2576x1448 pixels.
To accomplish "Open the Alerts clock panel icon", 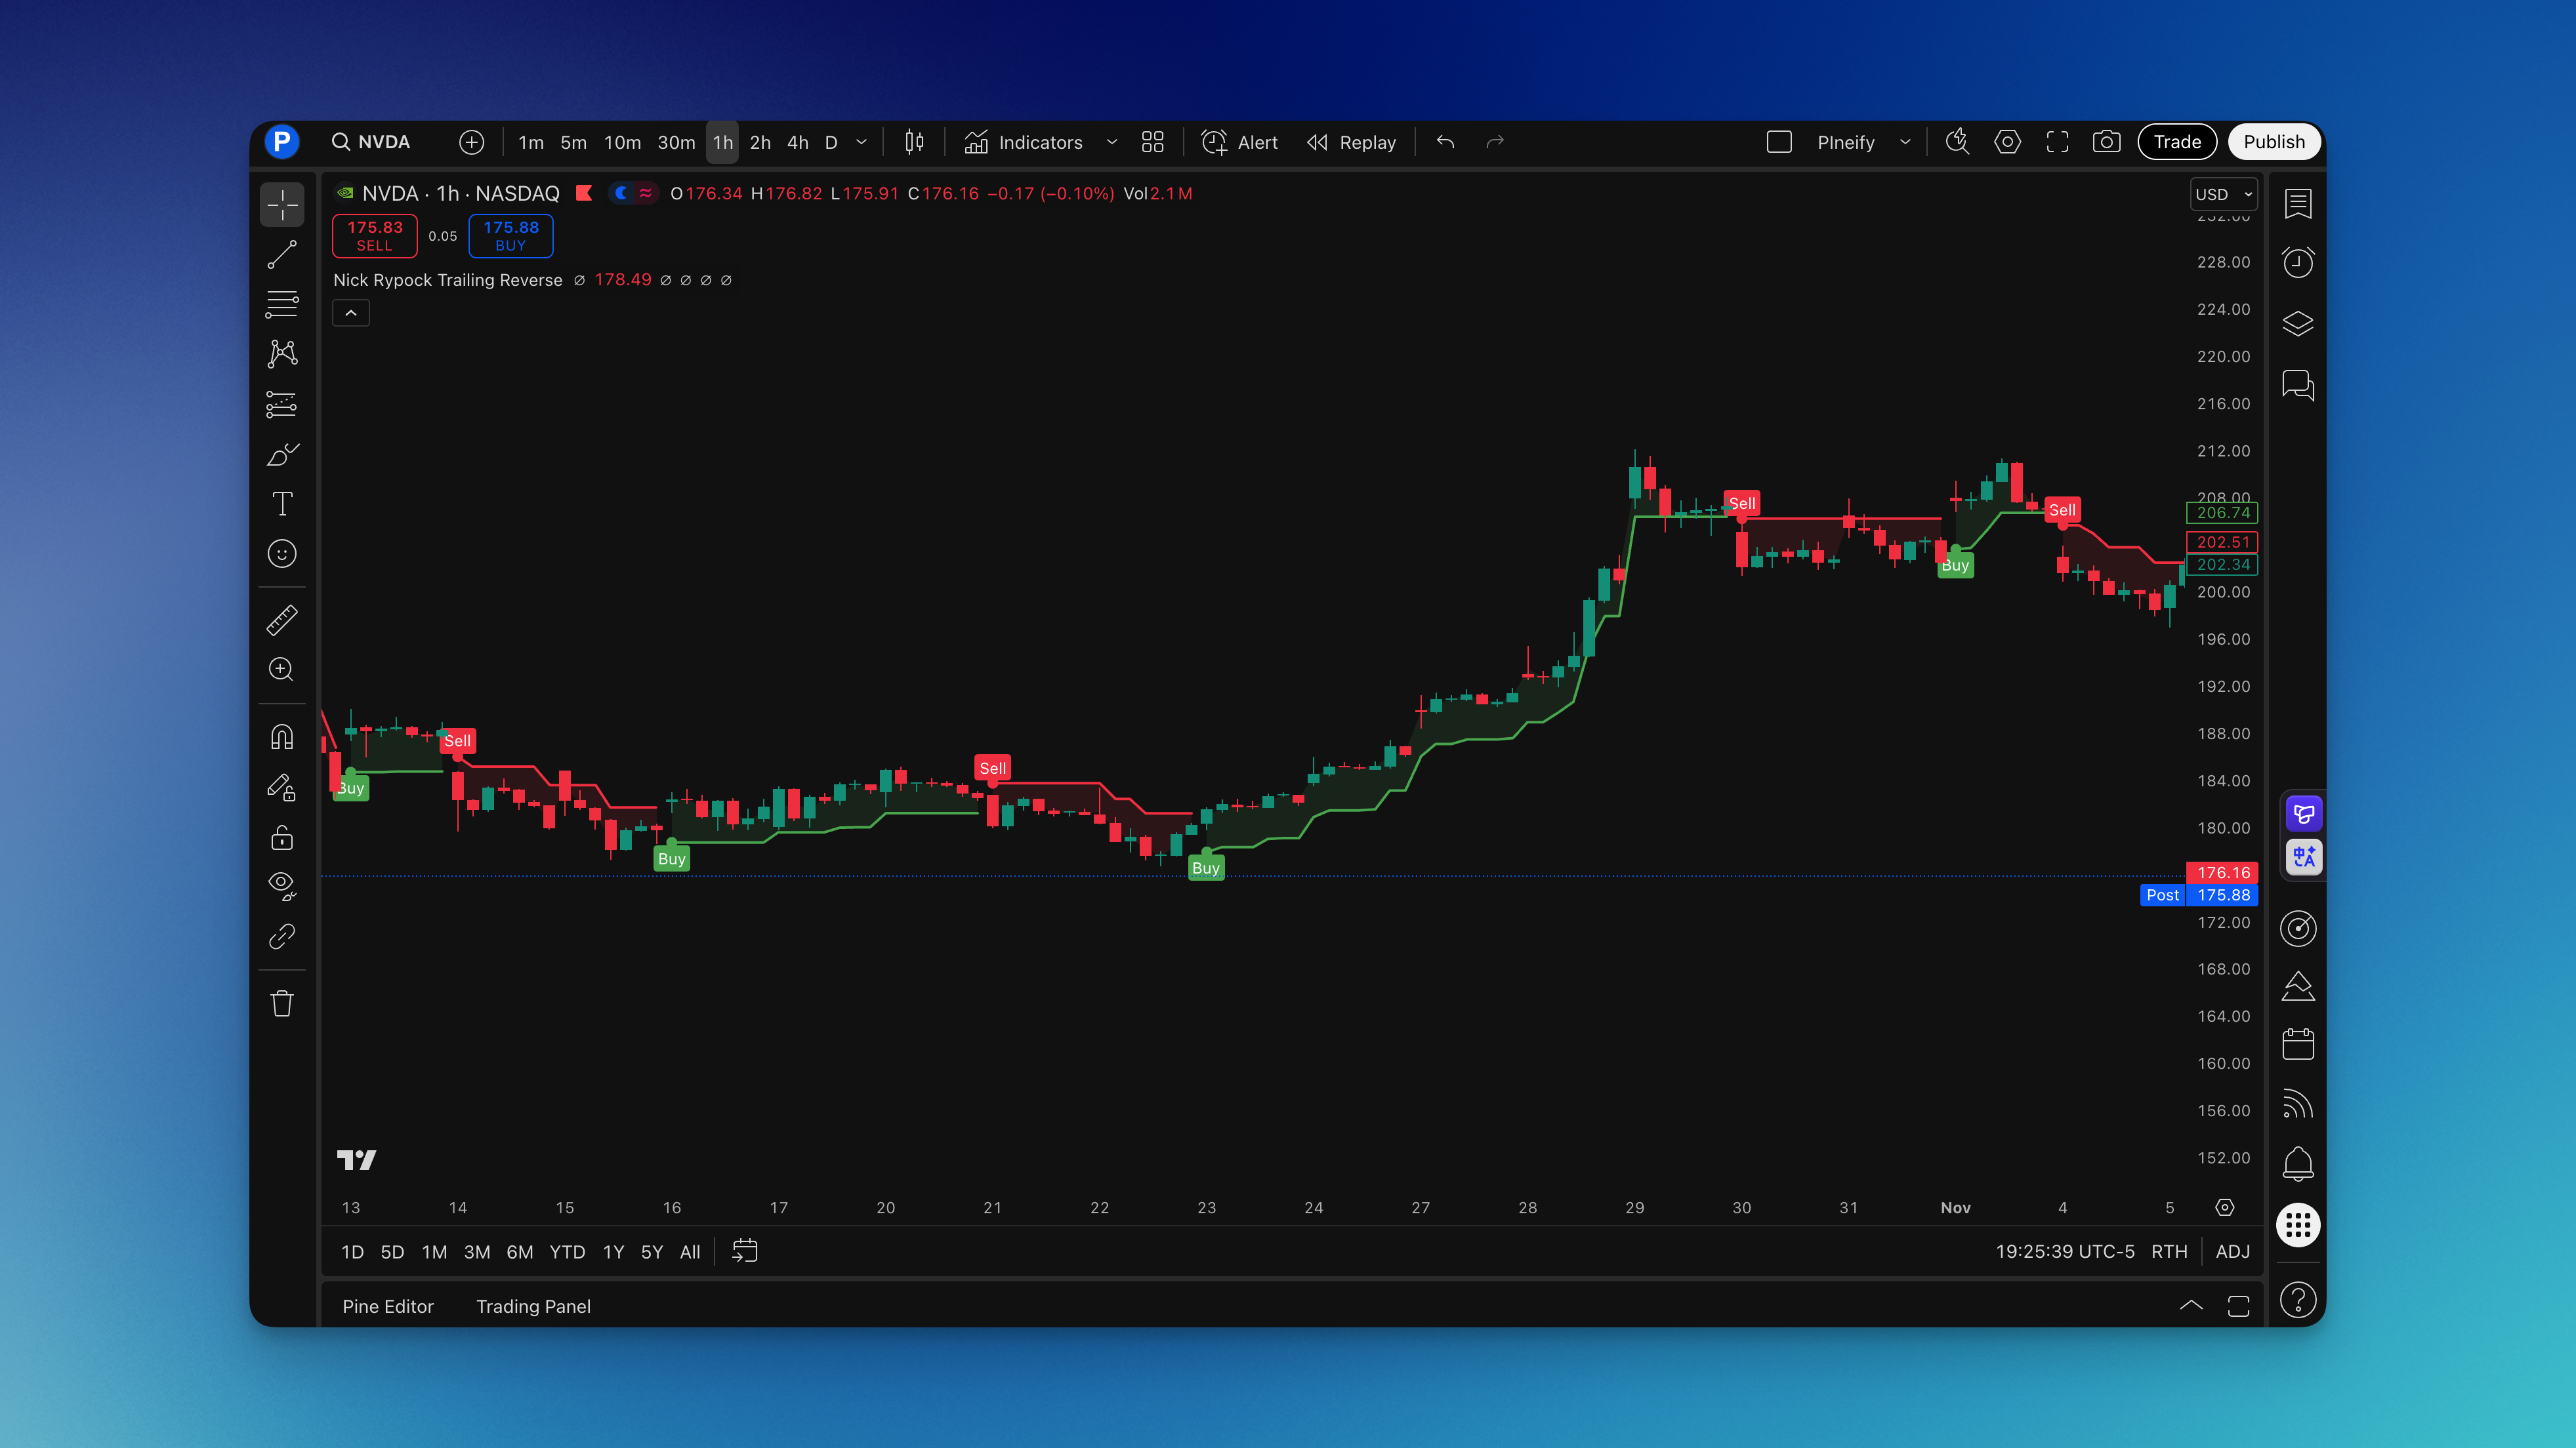I will click(2298, 262).
